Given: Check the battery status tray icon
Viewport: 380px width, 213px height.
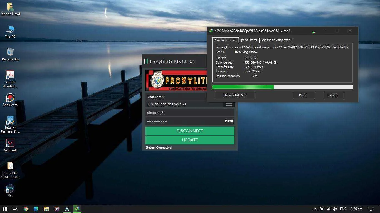Looking at the screenshot, I should [x=322, y=209].
